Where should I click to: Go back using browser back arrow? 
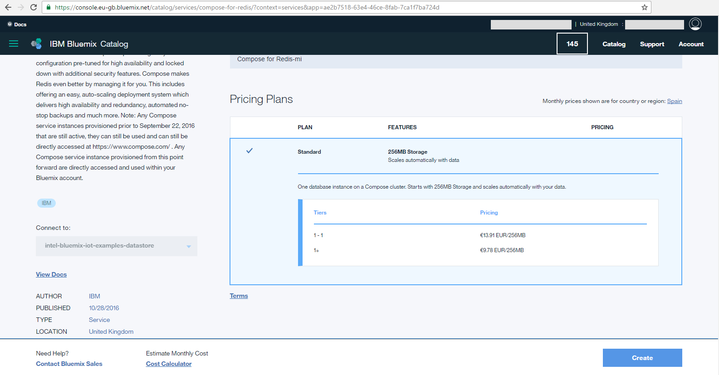point(8,7)
